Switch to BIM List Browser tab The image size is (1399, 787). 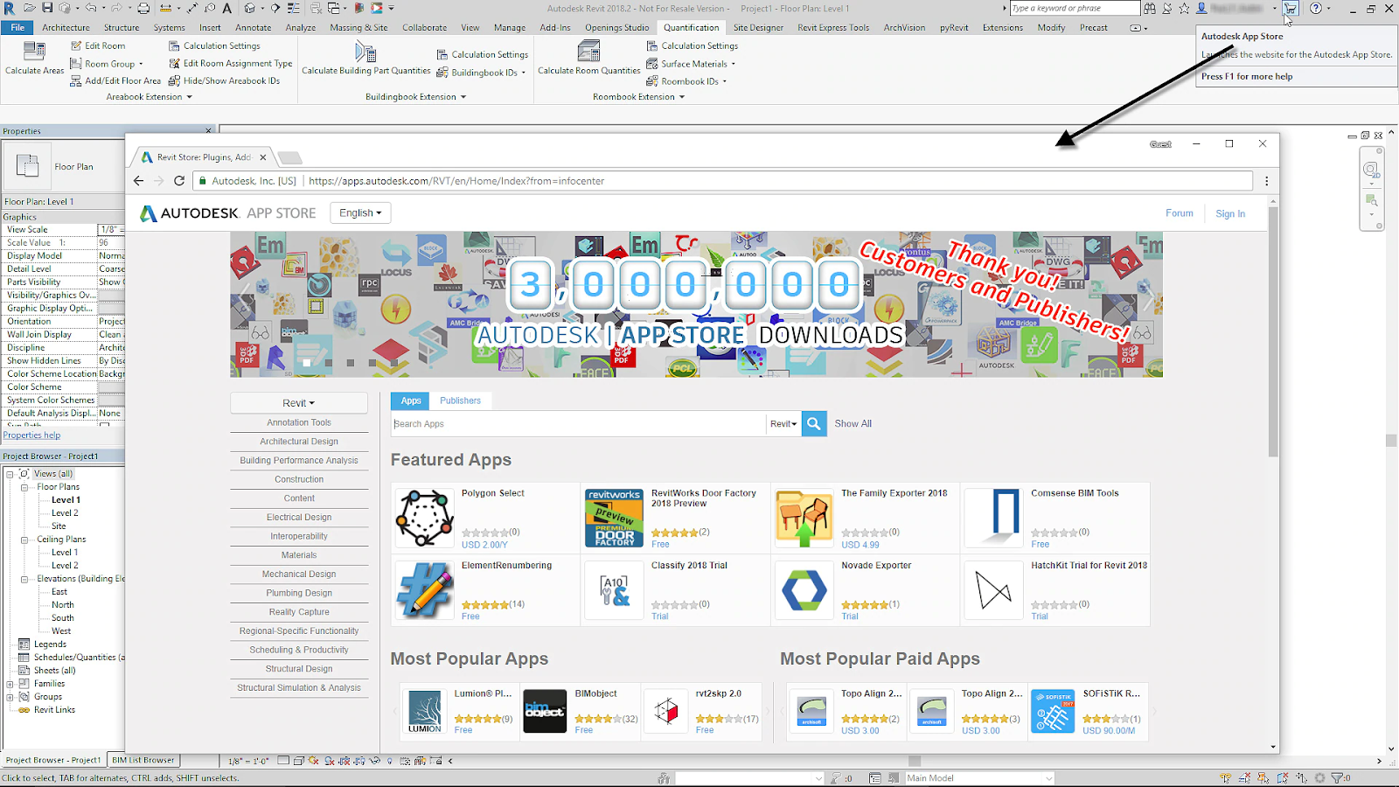coord(143,760)
